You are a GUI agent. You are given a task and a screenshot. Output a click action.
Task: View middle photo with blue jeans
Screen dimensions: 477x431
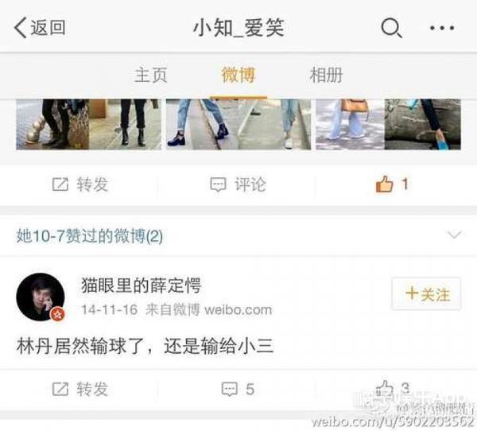point(238,124)
